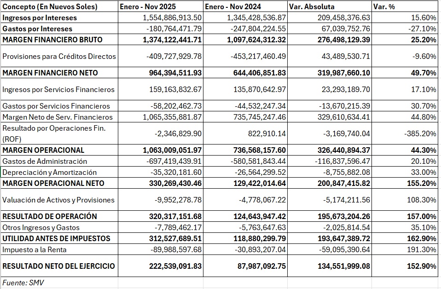441x289 pixels.
Task: Select the 'Impuesto a la Renta' cell
Action: (x=59, y=249)
